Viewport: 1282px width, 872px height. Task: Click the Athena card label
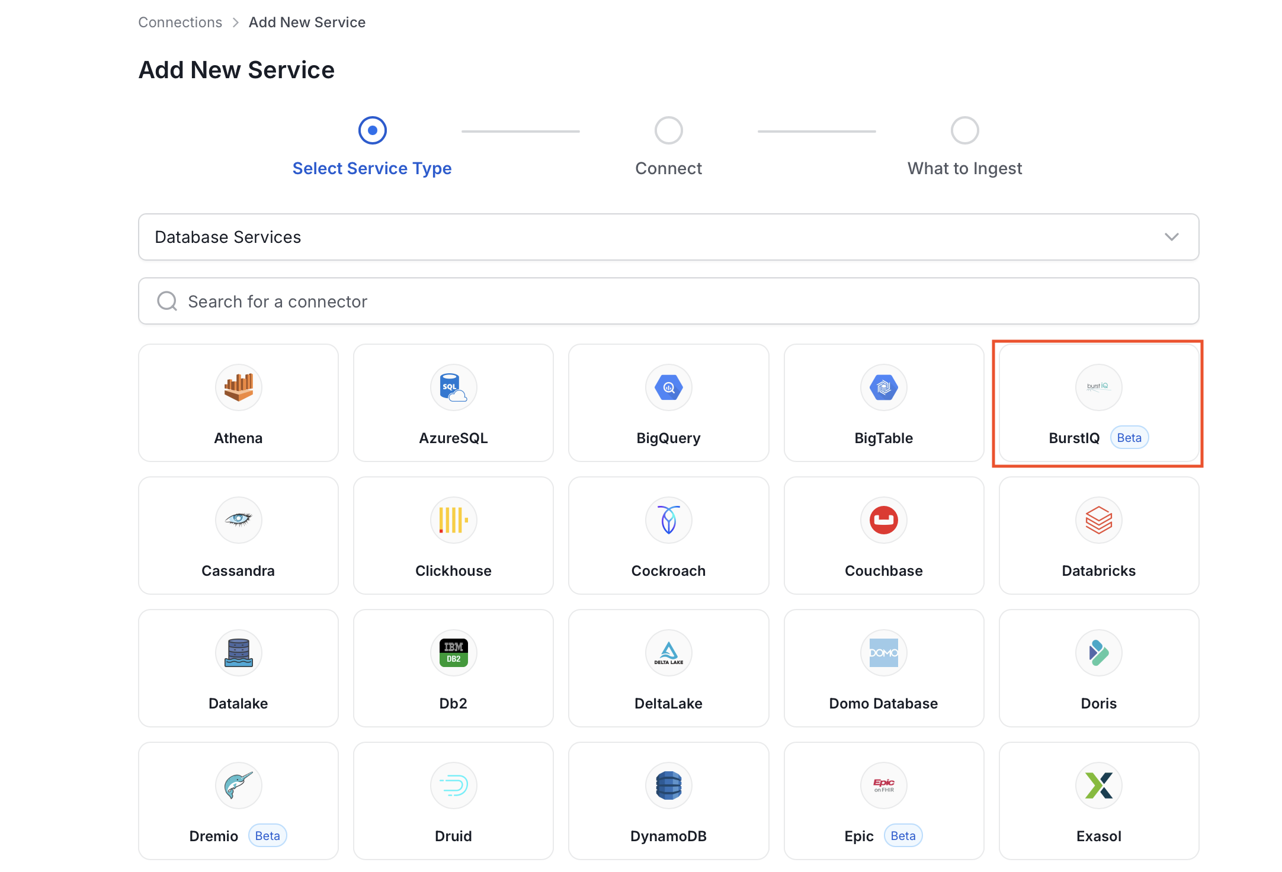click(238, 438)
